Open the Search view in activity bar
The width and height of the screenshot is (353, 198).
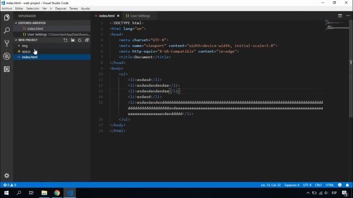pos(7,30)
